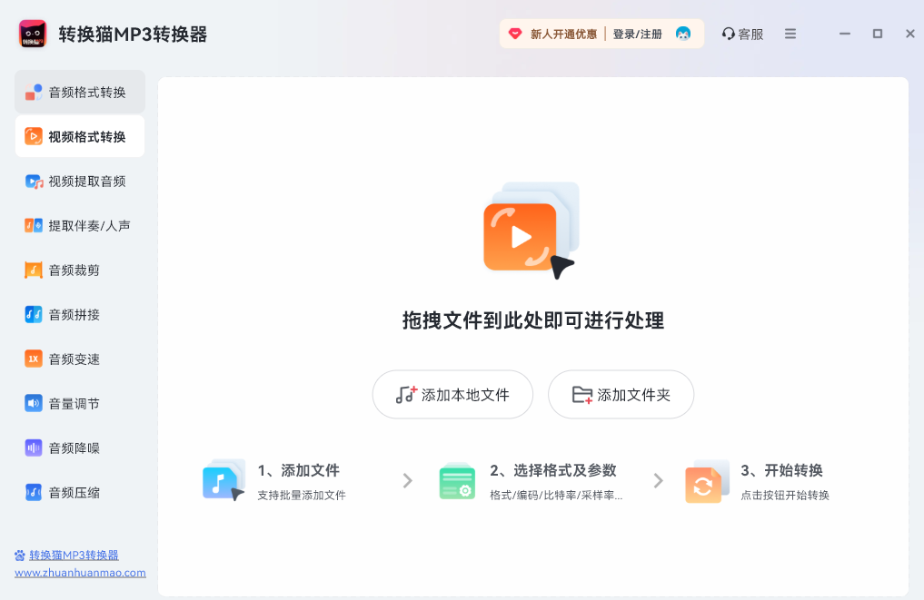
Task: Click the 添加文件夹 add folder button
Action: point(621,394)
